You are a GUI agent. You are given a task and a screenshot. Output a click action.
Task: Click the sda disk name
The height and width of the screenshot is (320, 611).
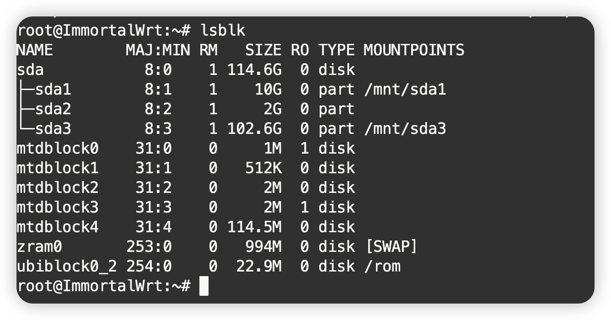30,70
